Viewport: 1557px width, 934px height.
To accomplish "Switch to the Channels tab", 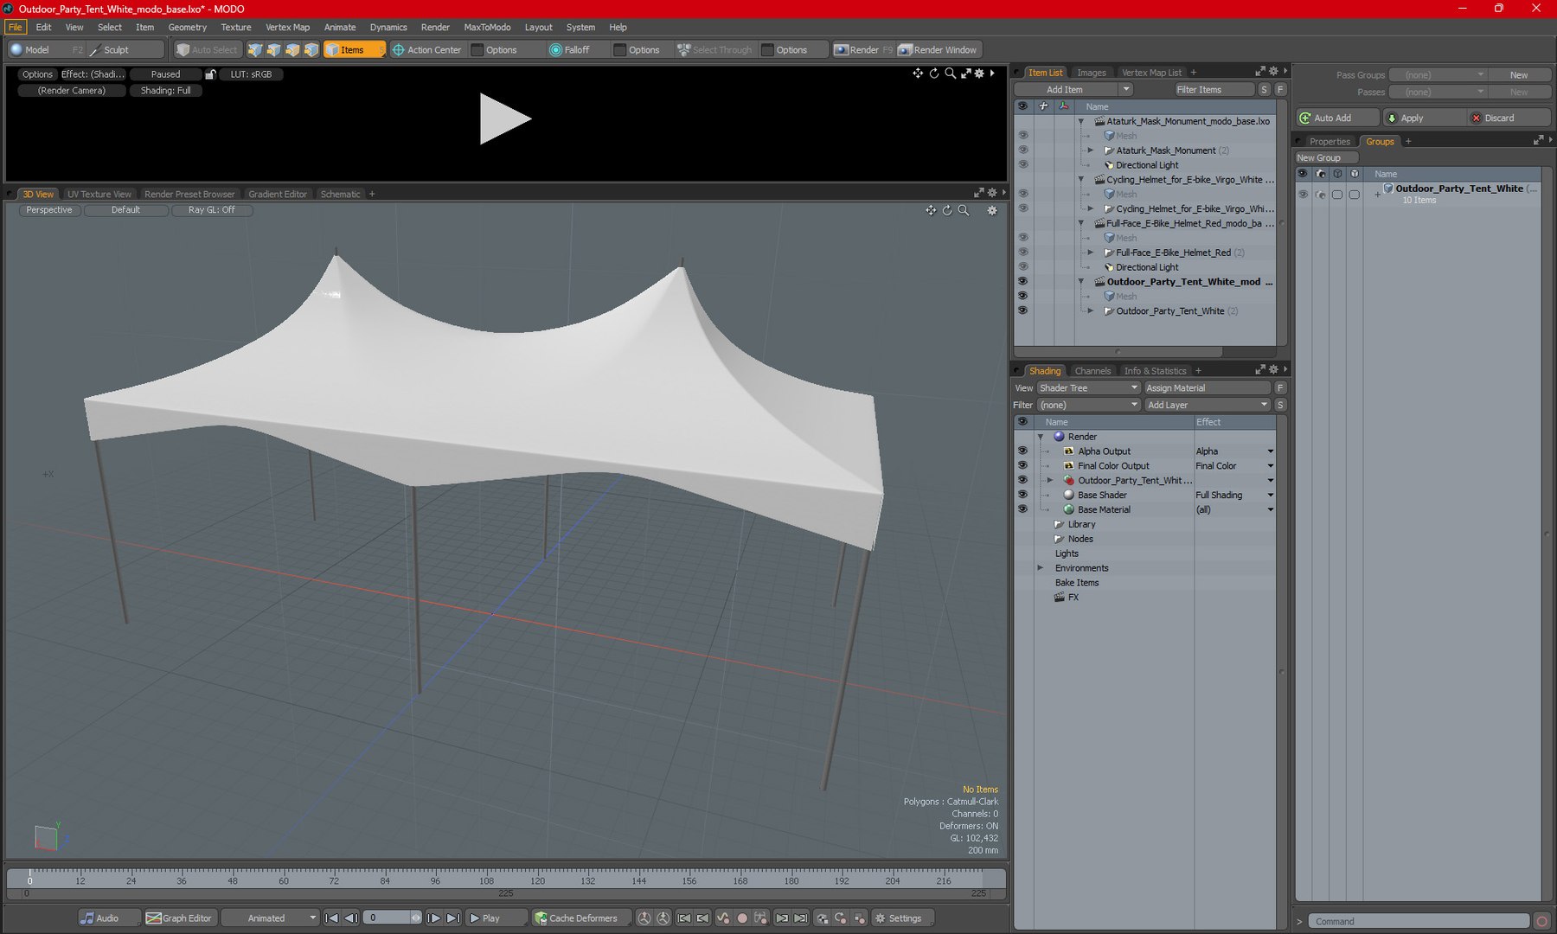I will (x=1092, y=371).
